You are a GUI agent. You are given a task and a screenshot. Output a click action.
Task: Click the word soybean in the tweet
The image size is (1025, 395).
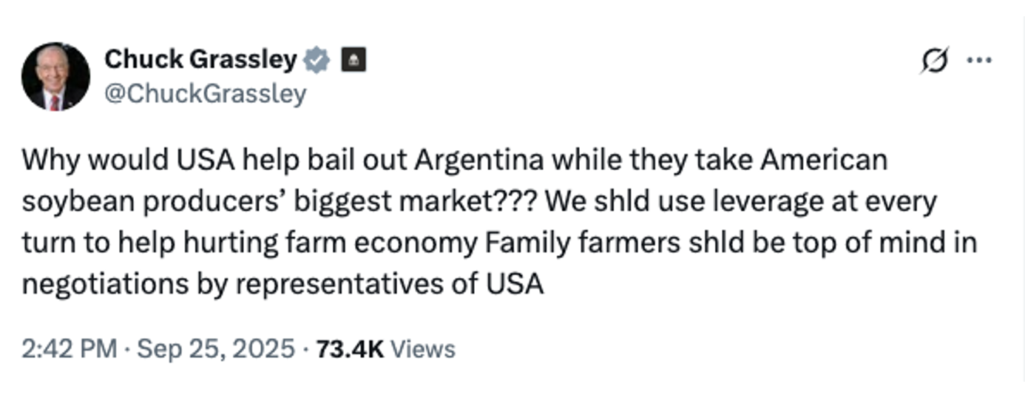(x=74, y=202)
